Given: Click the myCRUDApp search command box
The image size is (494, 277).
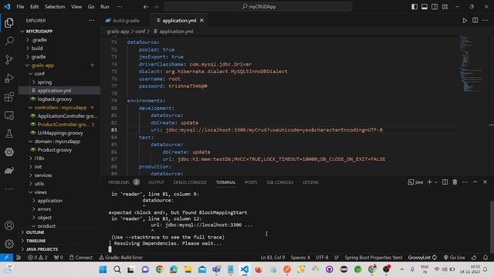Looking at the screenshot, I should (x=258, y=7).
